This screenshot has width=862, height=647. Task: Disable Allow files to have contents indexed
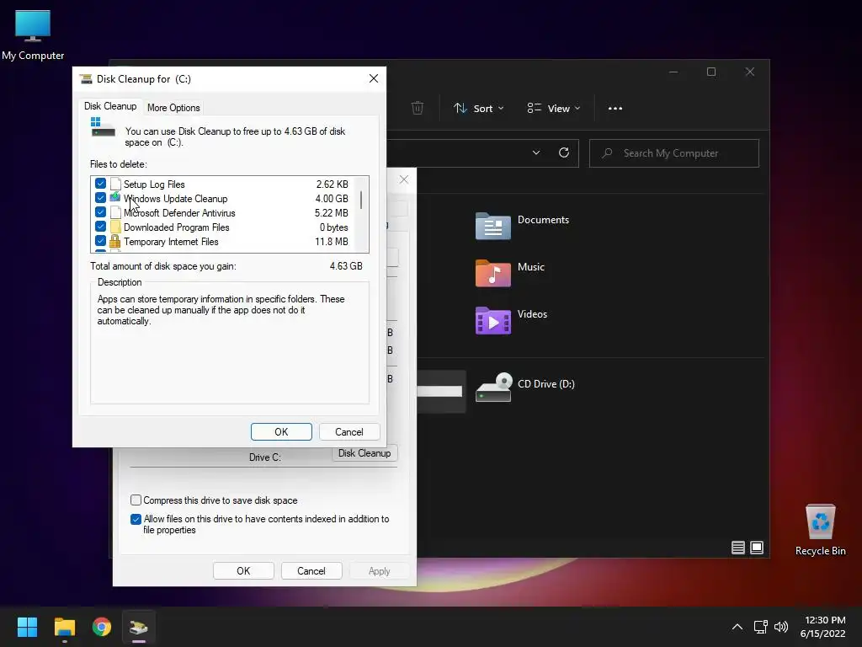[136, 519]
